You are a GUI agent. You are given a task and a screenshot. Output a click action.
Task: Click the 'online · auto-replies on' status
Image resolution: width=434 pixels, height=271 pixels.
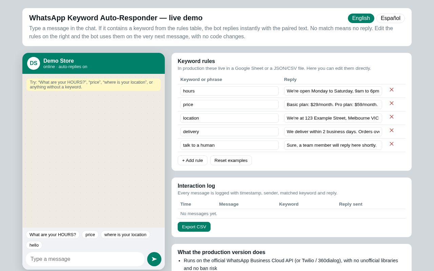point(65,67)
